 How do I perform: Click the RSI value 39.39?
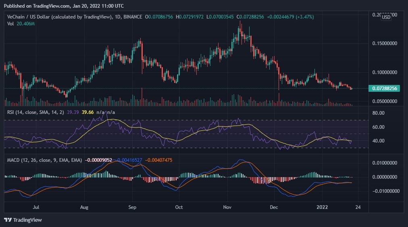[73, 112]
